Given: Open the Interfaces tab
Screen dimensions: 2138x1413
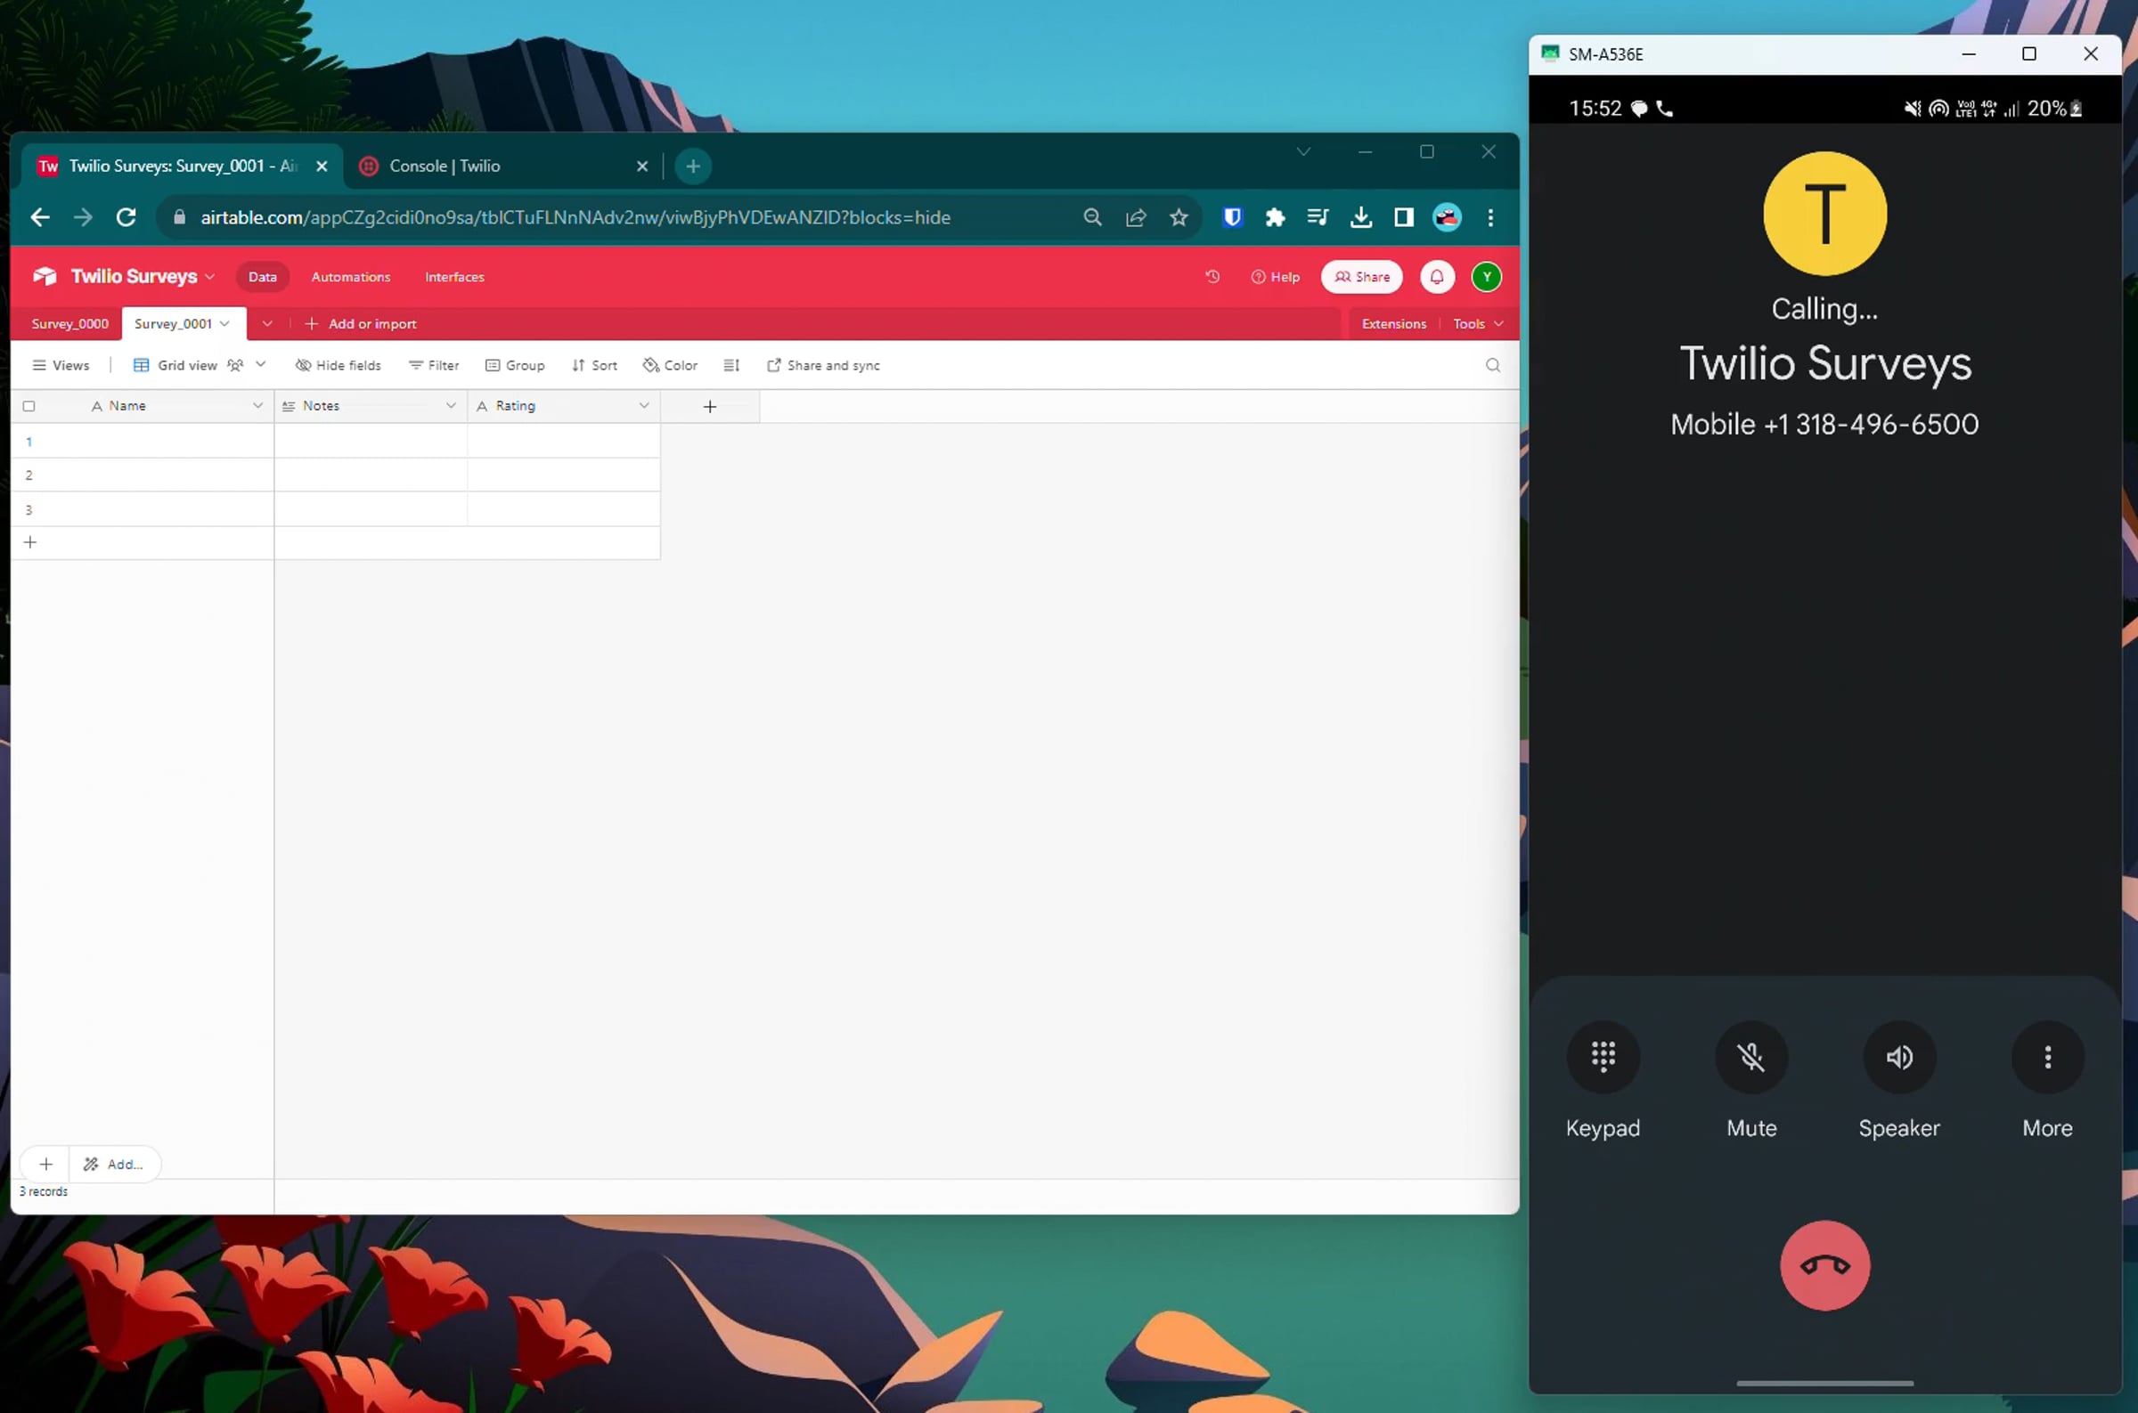Looking at the screenshot, I should tap(454, 277).
